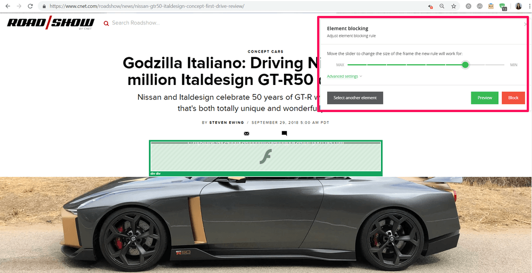Screen dimensions: 532x273
Task: Open the Concept Cars category link
Action: (265, 52)
